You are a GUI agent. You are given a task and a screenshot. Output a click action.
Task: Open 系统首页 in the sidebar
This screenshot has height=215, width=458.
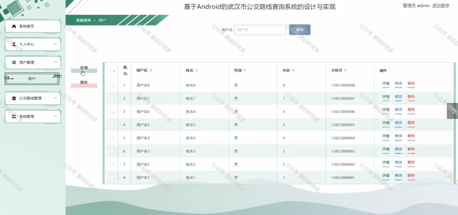coord(33,26)
